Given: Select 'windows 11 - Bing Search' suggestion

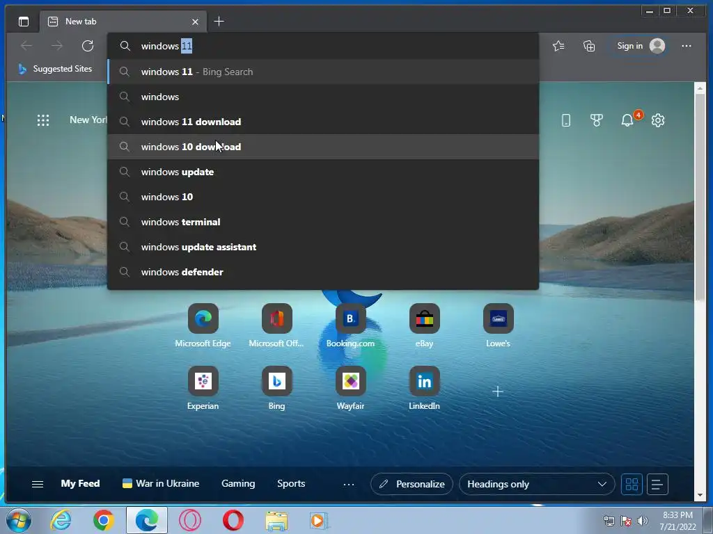Looking at the screenshot, I should click(323, 72).
